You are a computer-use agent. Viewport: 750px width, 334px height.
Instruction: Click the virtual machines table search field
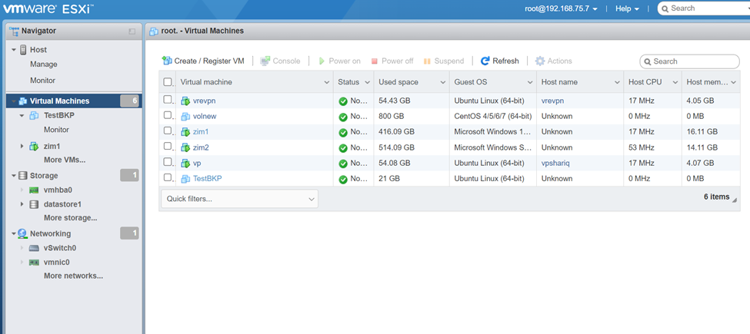click(x=690, y=61)
